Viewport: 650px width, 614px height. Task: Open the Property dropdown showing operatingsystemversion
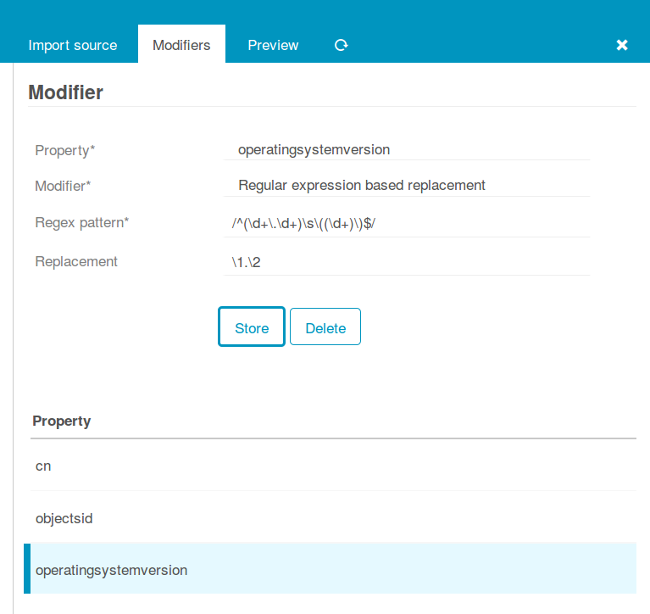tap(406, 150)
